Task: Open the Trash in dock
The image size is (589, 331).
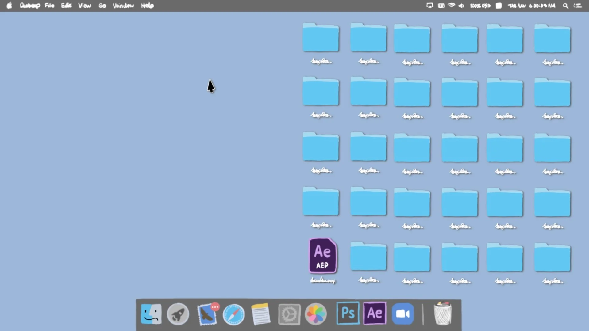Action: [x=443, y=314]
